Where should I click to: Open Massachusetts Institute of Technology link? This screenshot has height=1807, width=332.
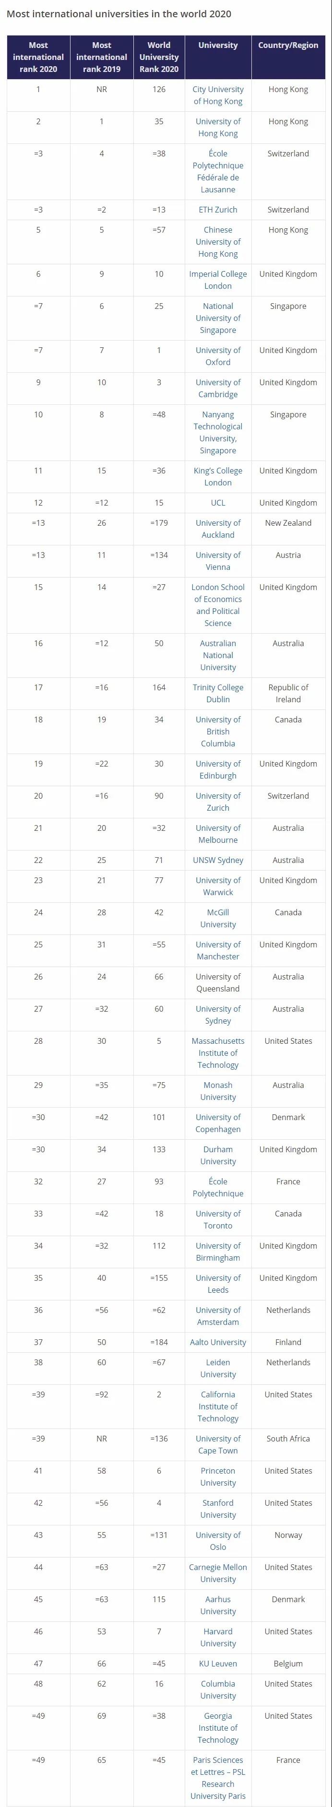coord(218,1053)
